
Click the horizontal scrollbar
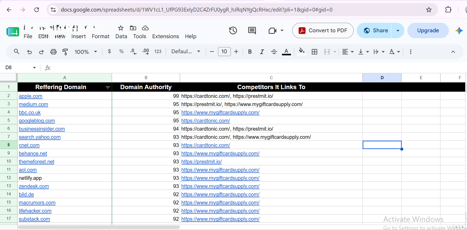99,227
